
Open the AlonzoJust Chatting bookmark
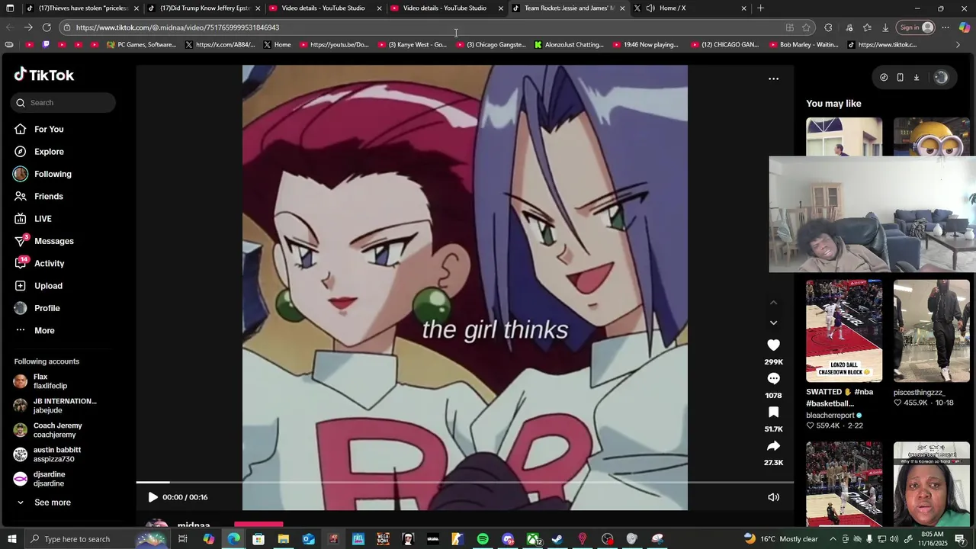[x=569, y=45]
